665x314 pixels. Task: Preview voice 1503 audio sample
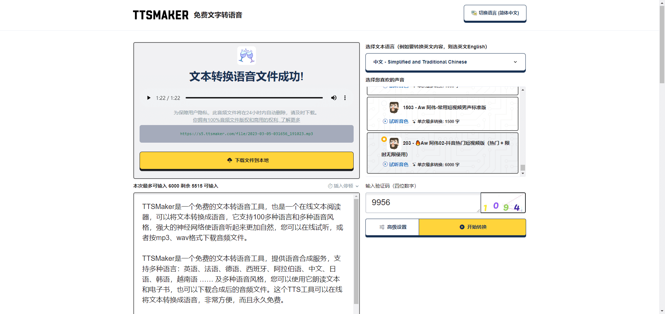coord(396,121)
